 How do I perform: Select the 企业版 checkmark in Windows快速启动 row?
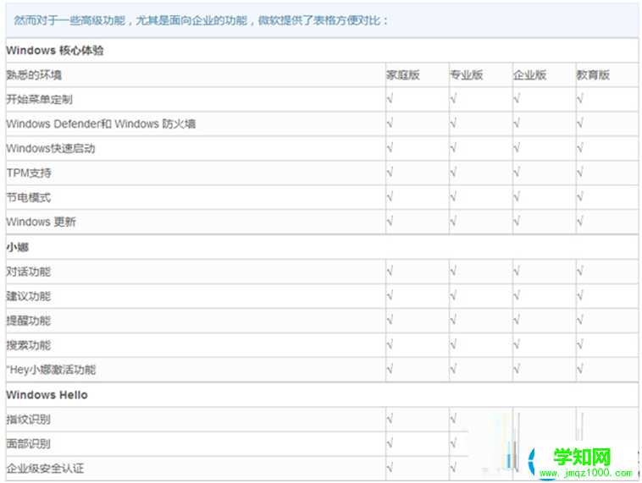coord(517,148)
